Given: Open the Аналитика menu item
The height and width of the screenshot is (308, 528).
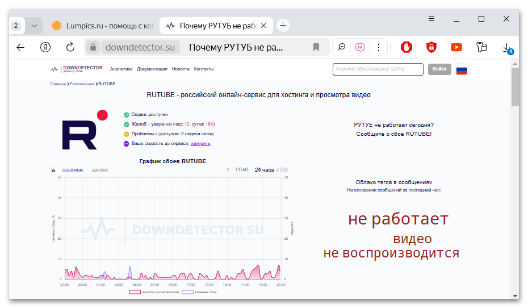Looking at the screenshot, I should (x=121, y=69).
